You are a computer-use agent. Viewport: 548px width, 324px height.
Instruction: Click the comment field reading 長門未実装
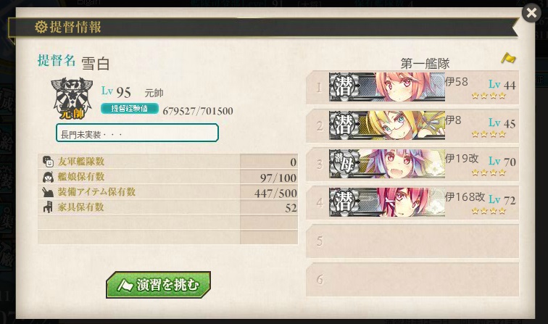pos(137,133)
